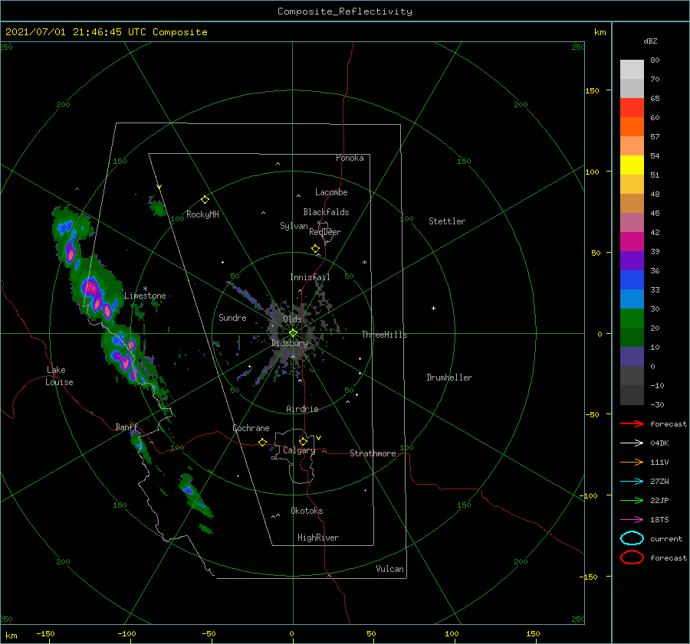Select the orange 111V arrow in the legend
The height and width of the screenshot is (644, 690).
632,462
